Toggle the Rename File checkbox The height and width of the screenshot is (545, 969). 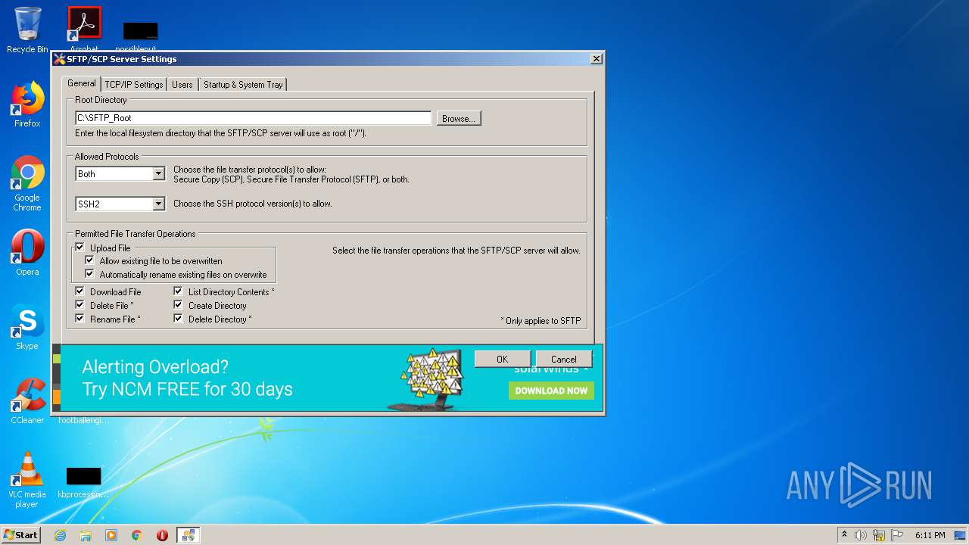(79, 319)
